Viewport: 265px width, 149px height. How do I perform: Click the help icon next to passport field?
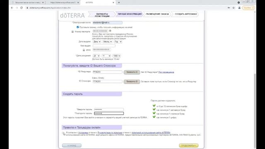point(110,31)
